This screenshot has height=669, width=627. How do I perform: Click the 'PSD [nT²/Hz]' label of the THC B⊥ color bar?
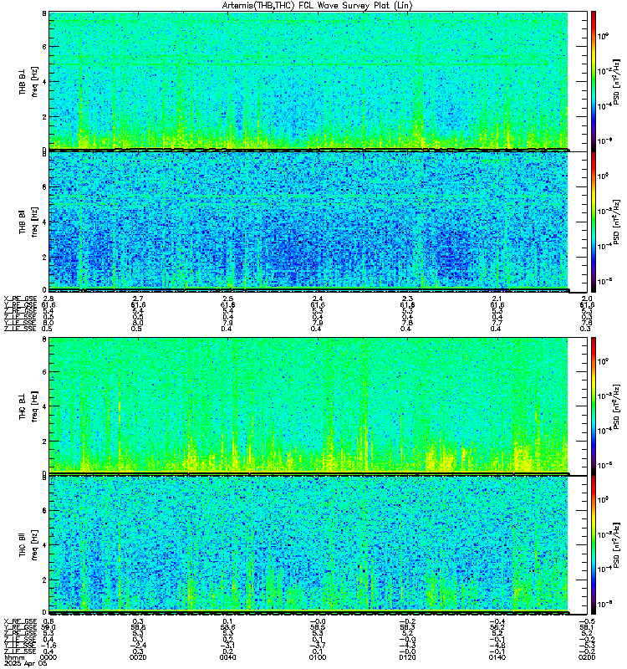[616, 406]
